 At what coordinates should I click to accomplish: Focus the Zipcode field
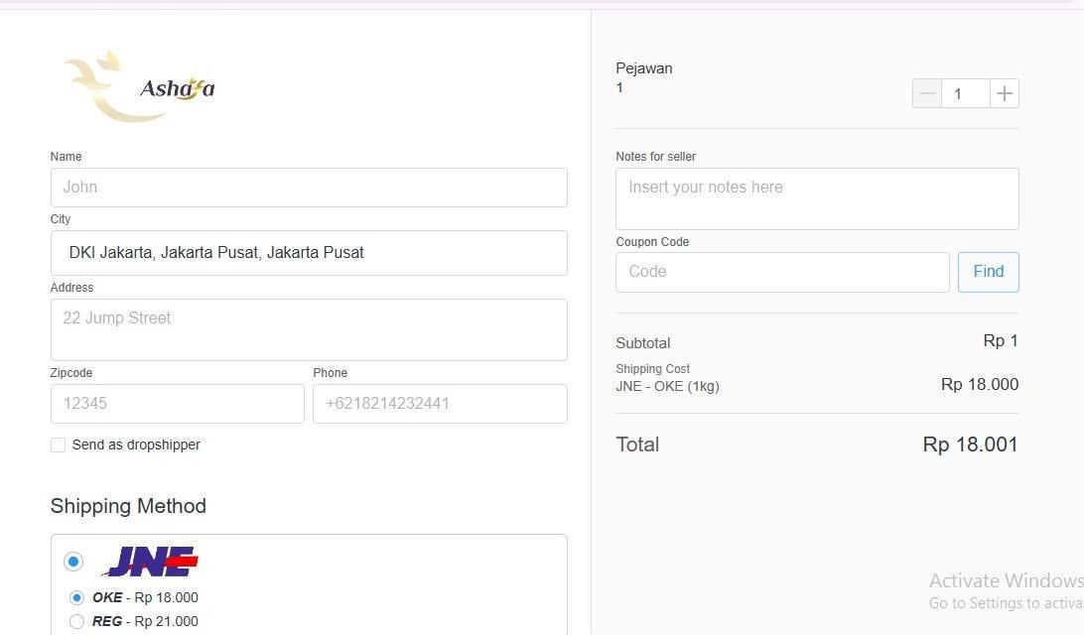point(177,404)
